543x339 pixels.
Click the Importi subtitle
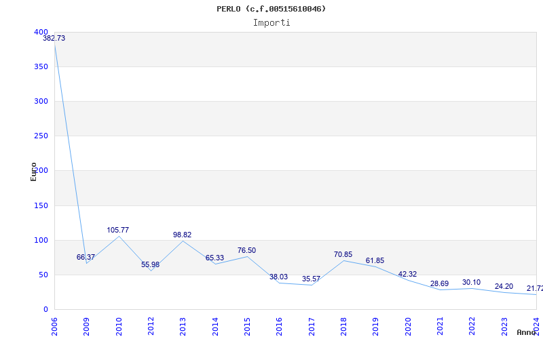pyautogui.click(x=271, y=23)
